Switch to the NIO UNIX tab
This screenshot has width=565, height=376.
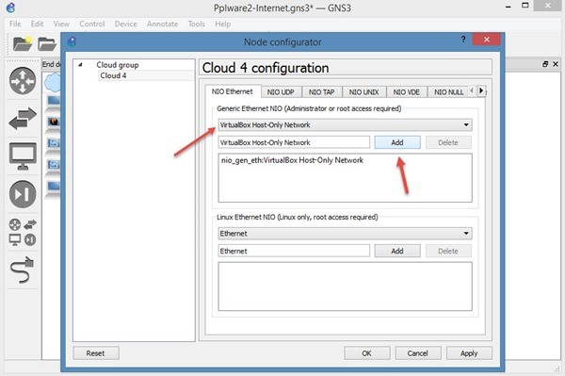tap(363, 92)
